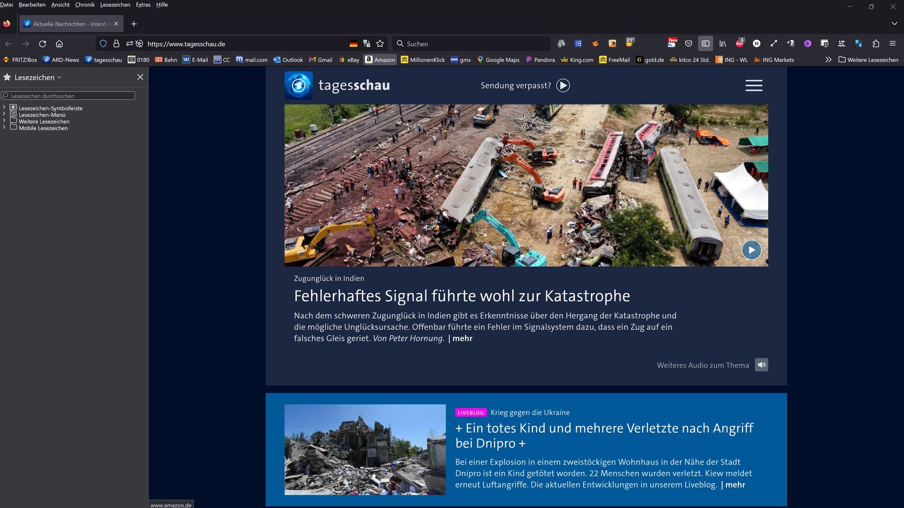
Task: Click the Lesezeichen durchsuchen search field
Action: click(x=68, y=96)
